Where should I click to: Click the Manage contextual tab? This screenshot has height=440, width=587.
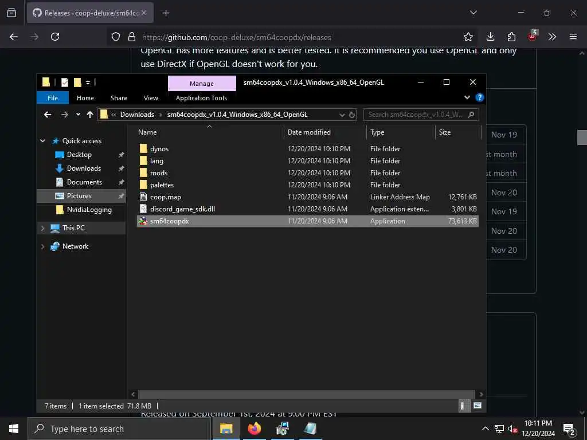click(202, 84)
